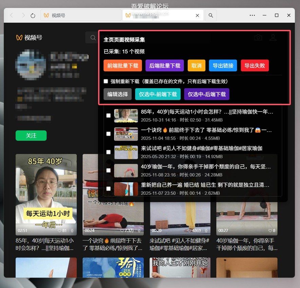
Task: Select the 来试试吧 video checkbox
Action: [109, 152]
